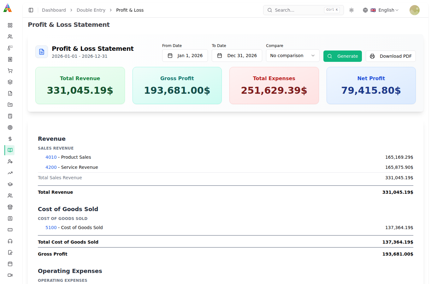This screenshot has height=284, width=431.
Task: Open the file-check icon in sidebar
Action: pyautogui.click(x=10, y=93)
